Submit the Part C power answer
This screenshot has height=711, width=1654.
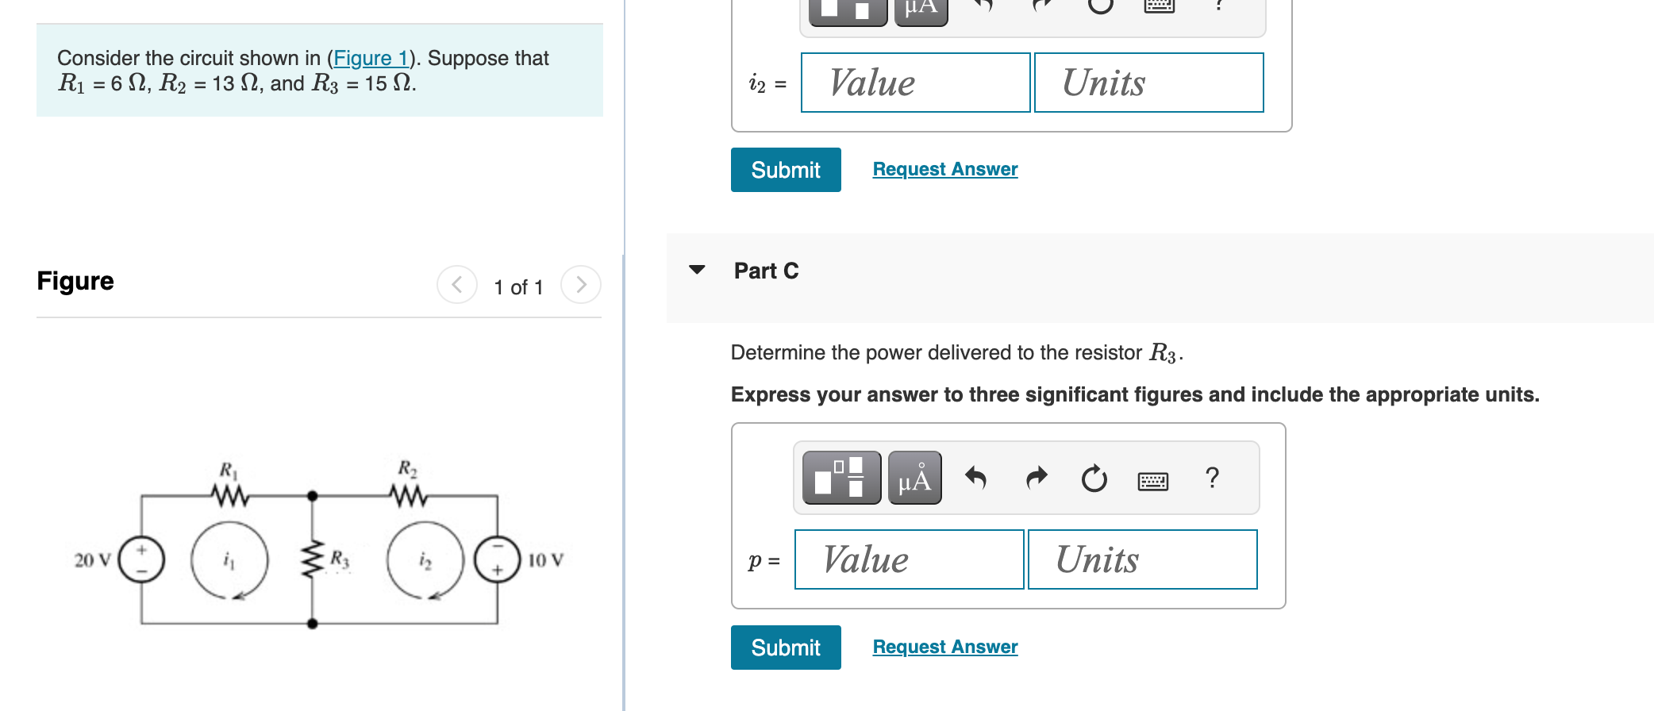tap(785, 648)
